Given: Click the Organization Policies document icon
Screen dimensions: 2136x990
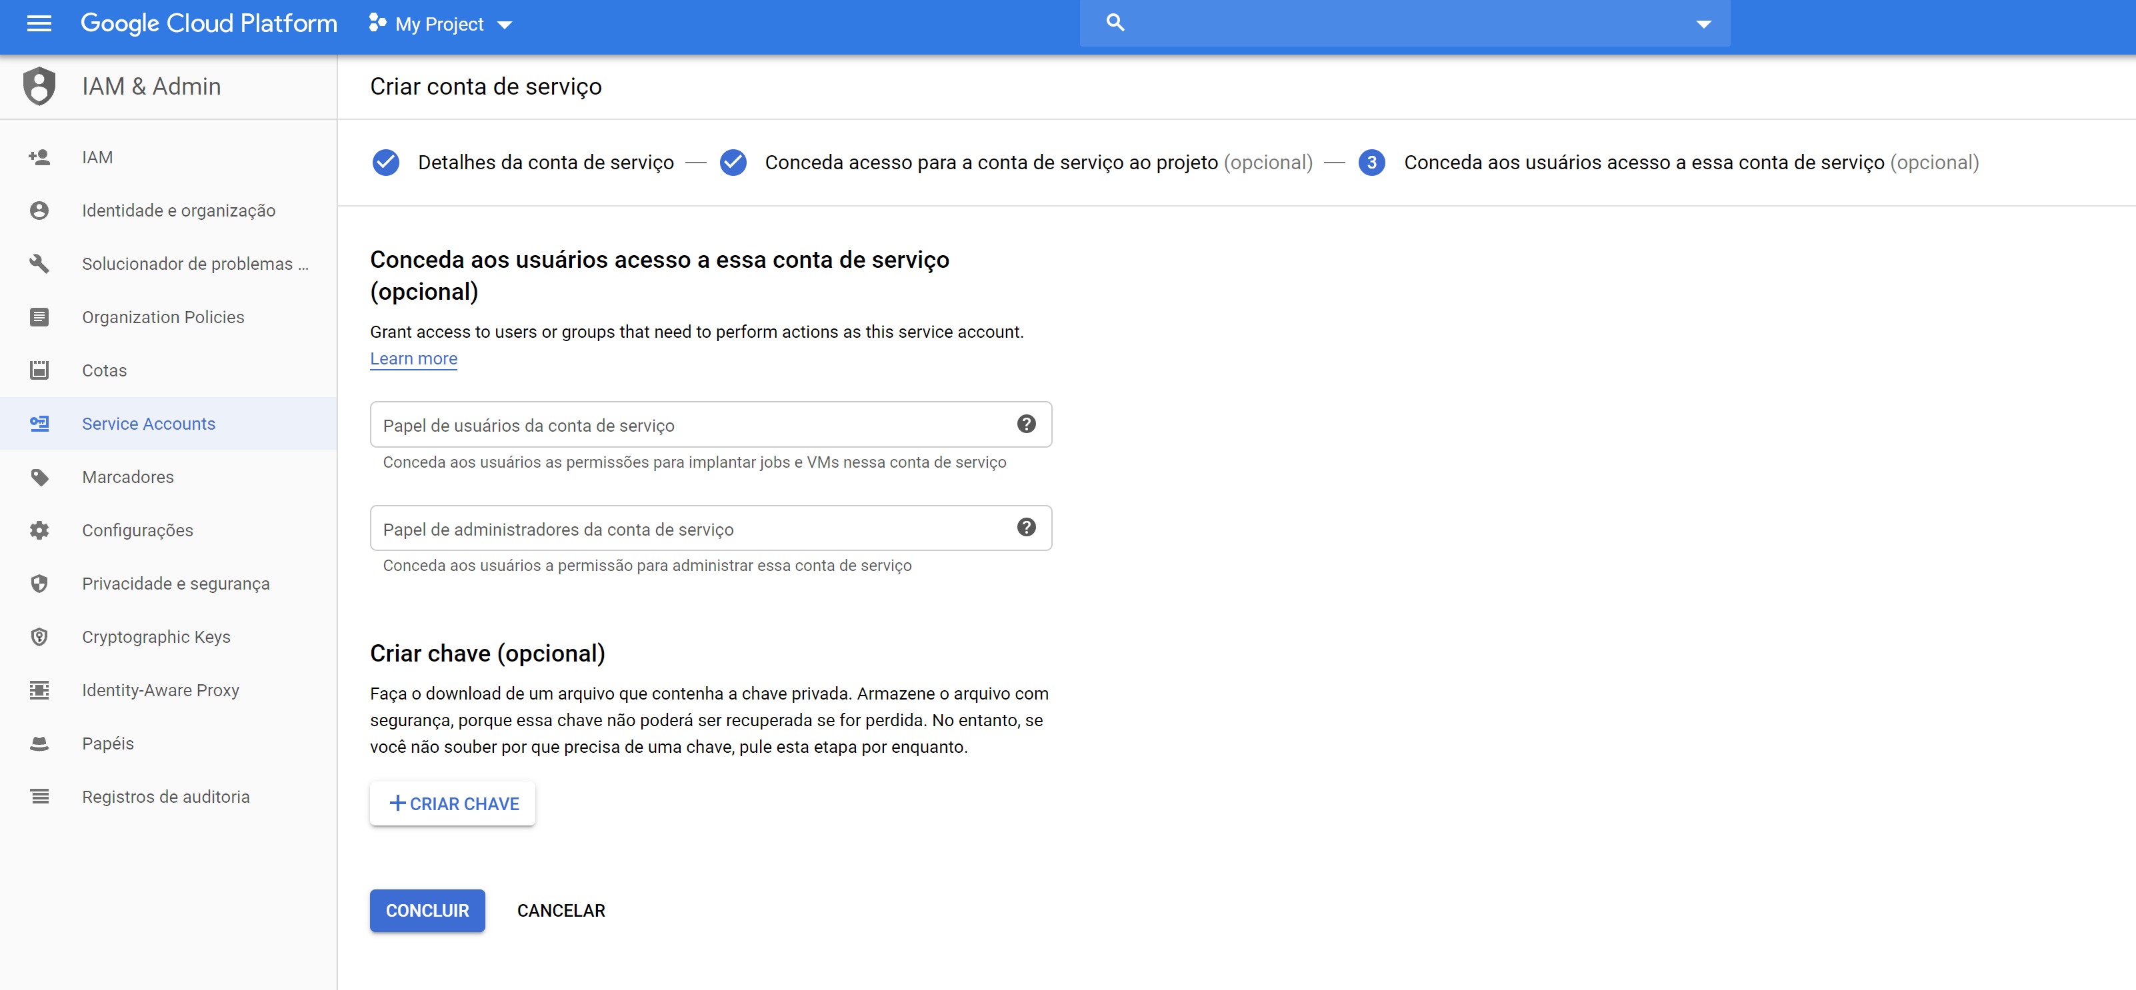Looking at the screenshot, I should click(39, 317).
